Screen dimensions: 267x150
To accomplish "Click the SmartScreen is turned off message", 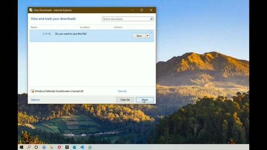I will 59,91.
